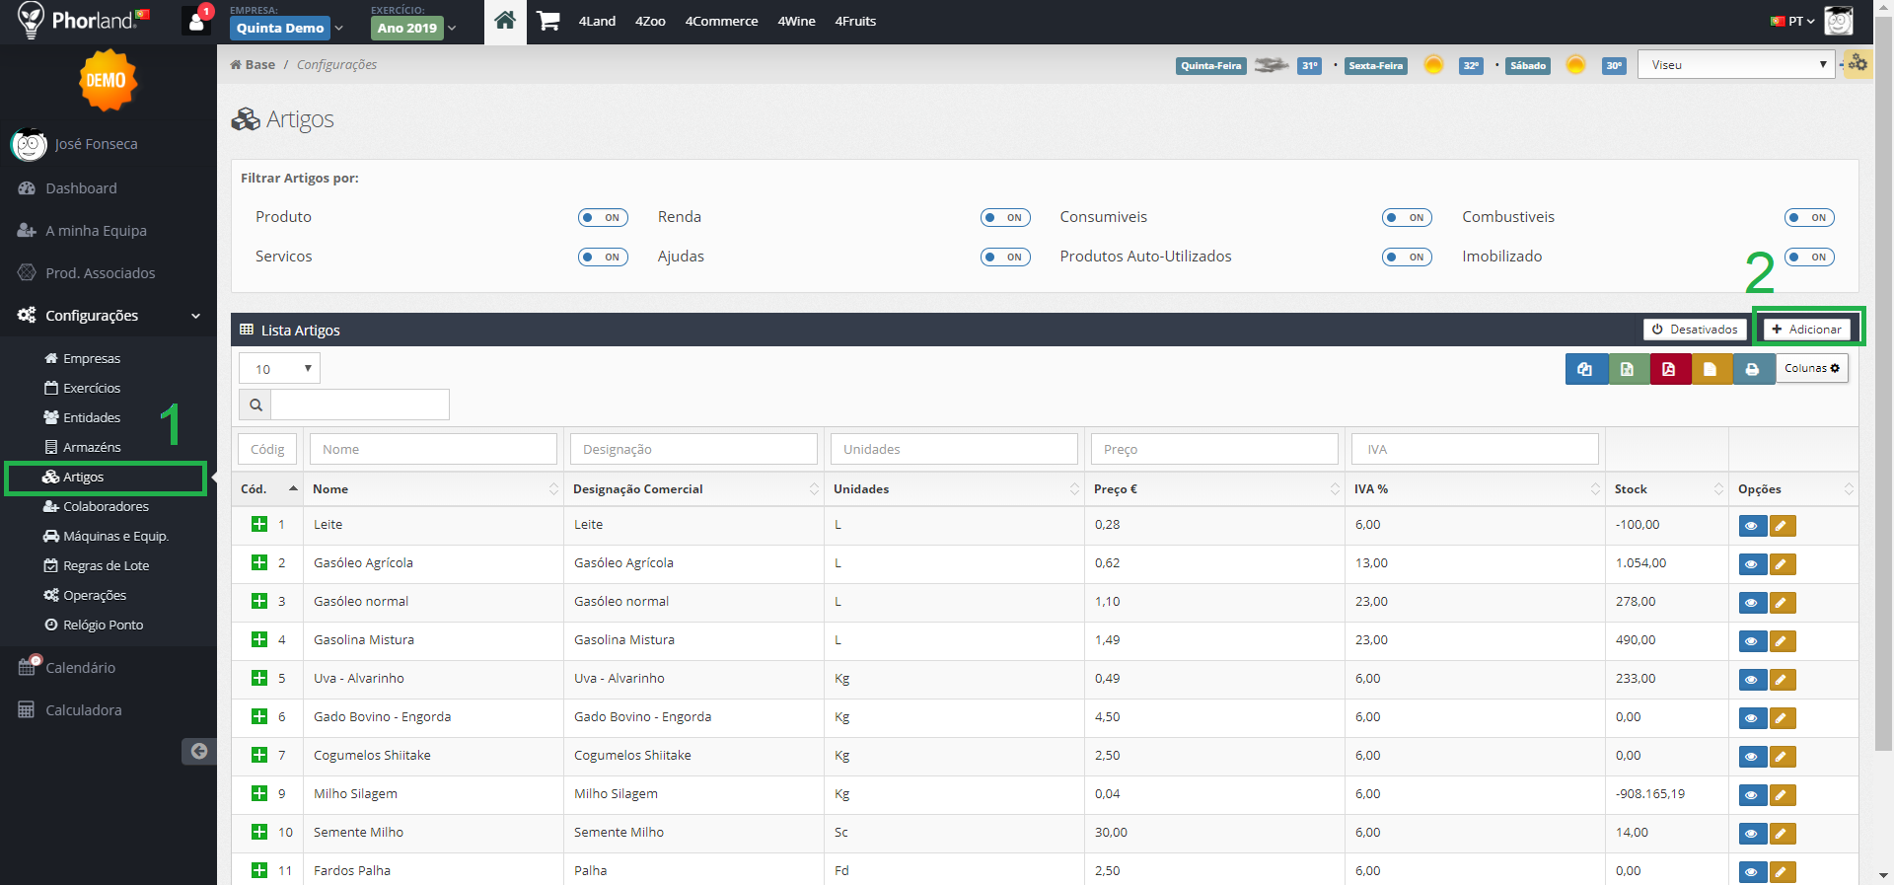Click the red PDF export icon
This screenshot has width=1894, height=885.
pos(1669,369)
